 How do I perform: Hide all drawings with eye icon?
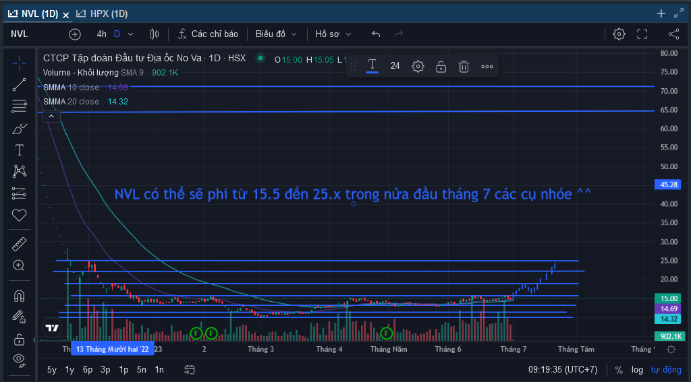19,360
